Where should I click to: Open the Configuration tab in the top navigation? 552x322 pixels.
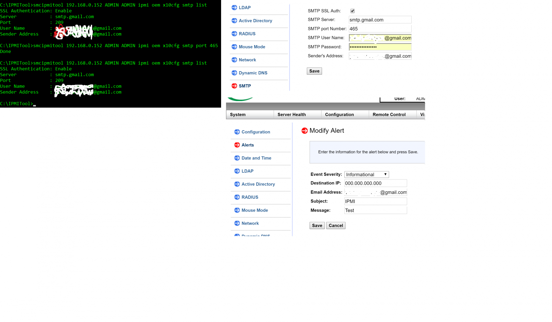(345, 115)
